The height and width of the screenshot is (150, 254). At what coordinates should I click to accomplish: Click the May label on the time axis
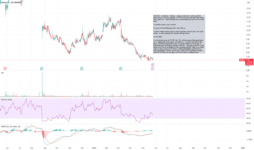143,148
